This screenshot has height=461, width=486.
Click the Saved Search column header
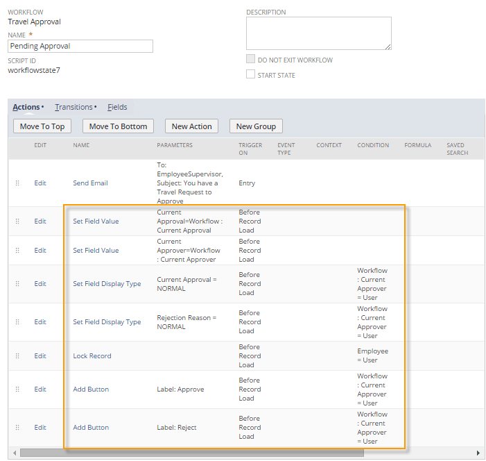[x=457, y=149]
